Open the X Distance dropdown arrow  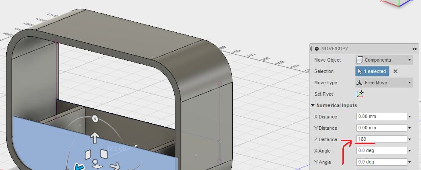click(x=410, y=117)
